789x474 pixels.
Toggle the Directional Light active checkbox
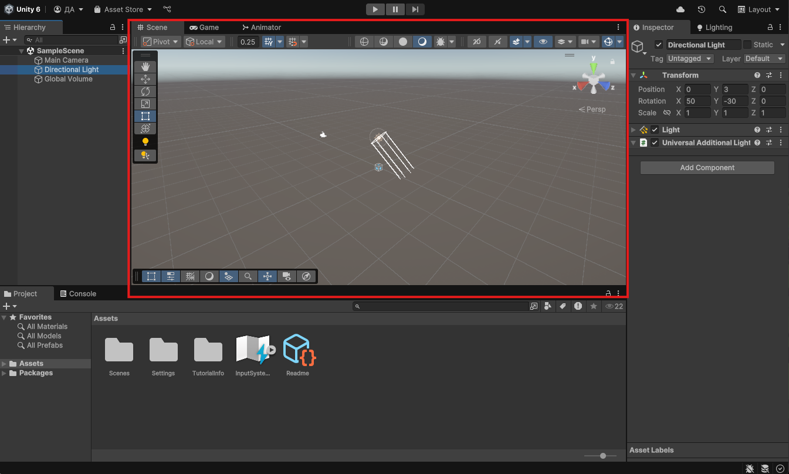(x=659, y=45)
